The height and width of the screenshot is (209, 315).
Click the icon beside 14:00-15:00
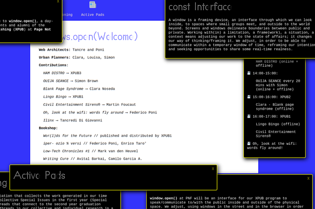[x=249, y=73]
